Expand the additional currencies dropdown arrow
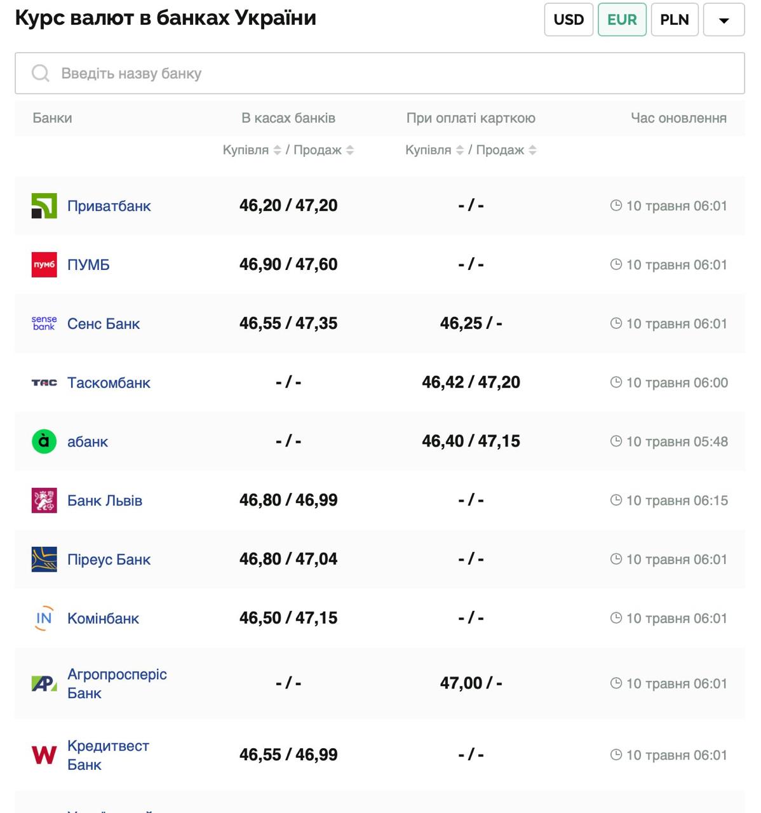 click(724, 20)
